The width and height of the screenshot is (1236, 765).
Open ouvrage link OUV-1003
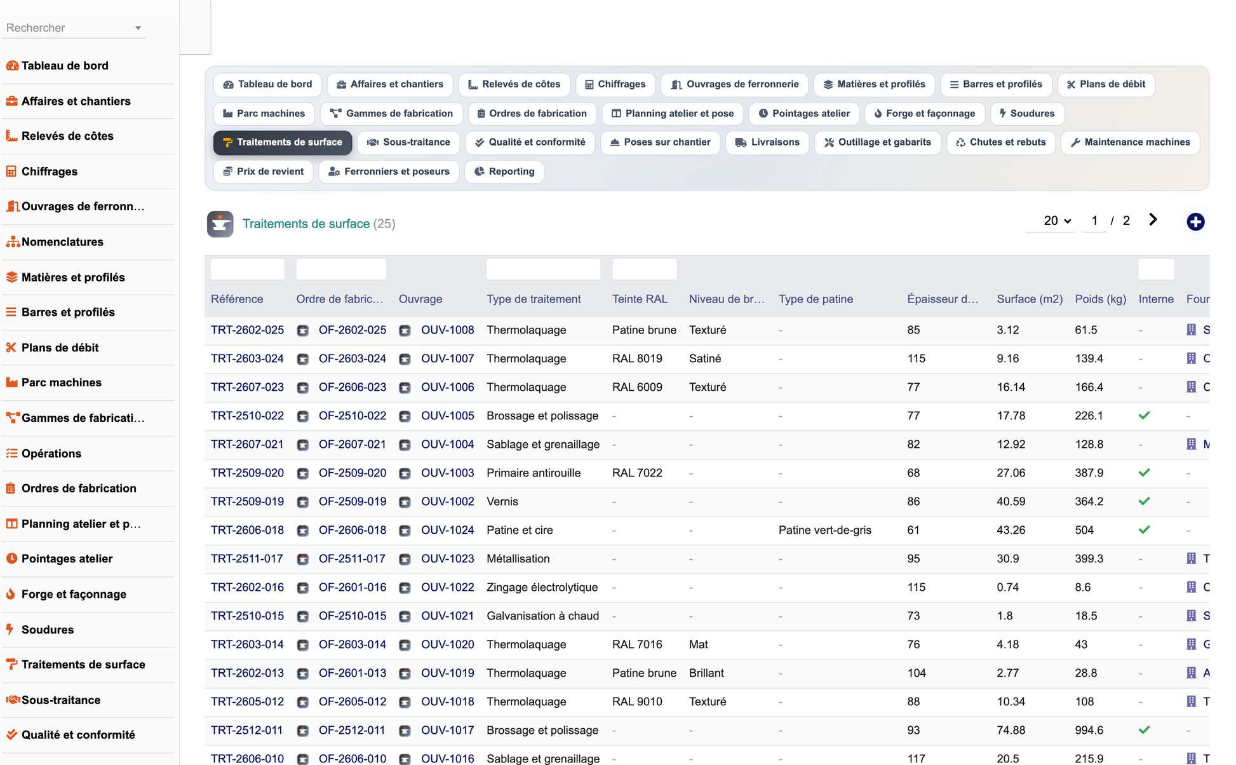point(447,473)
